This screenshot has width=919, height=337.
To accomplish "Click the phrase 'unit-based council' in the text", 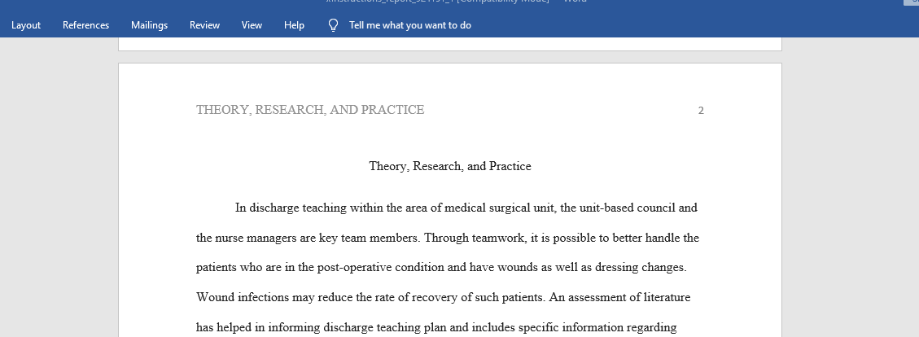I will pyautogui.click(x=627, y=208).
